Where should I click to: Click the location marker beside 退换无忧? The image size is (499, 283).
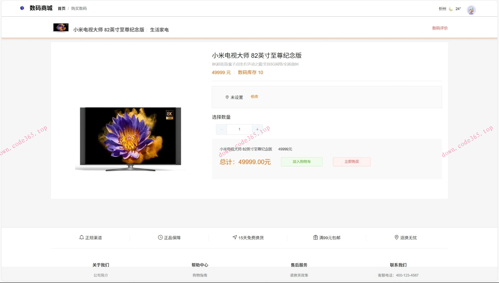pos(396,237)
